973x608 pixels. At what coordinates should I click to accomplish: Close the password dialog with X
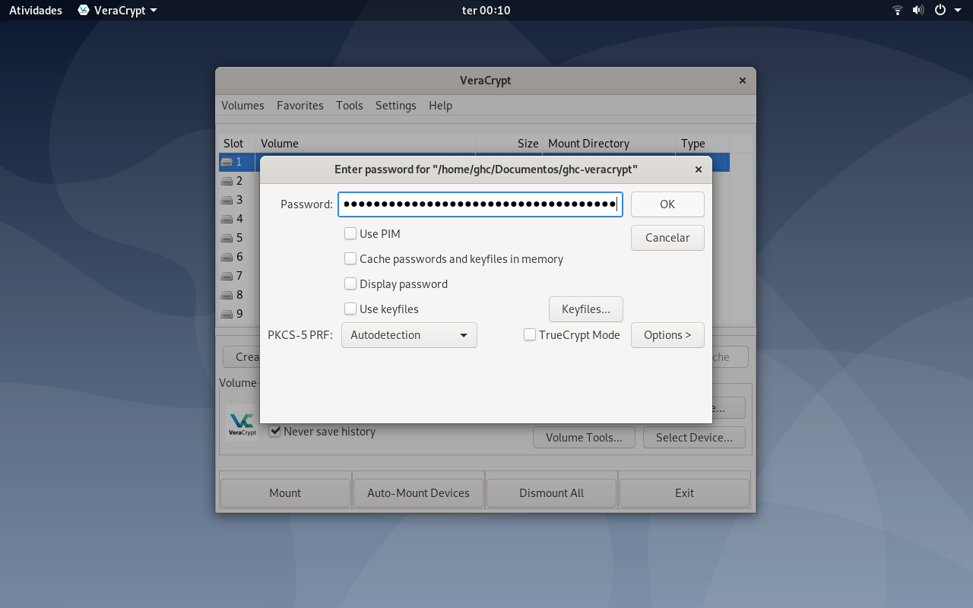coord(699,169)
